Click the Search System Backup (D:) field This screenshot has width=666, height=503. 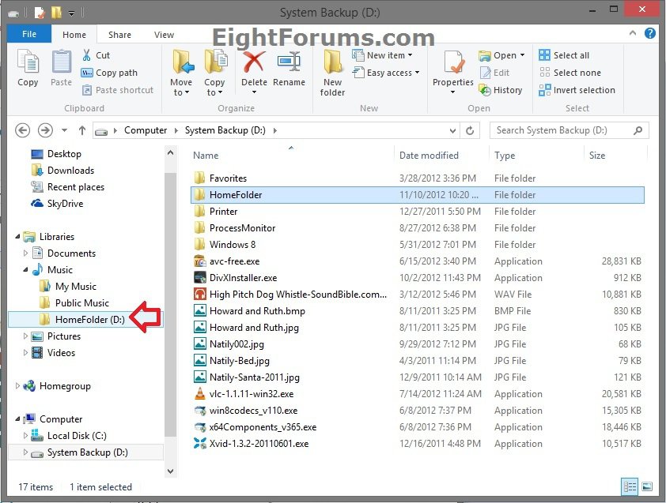(x=562, y=130)
